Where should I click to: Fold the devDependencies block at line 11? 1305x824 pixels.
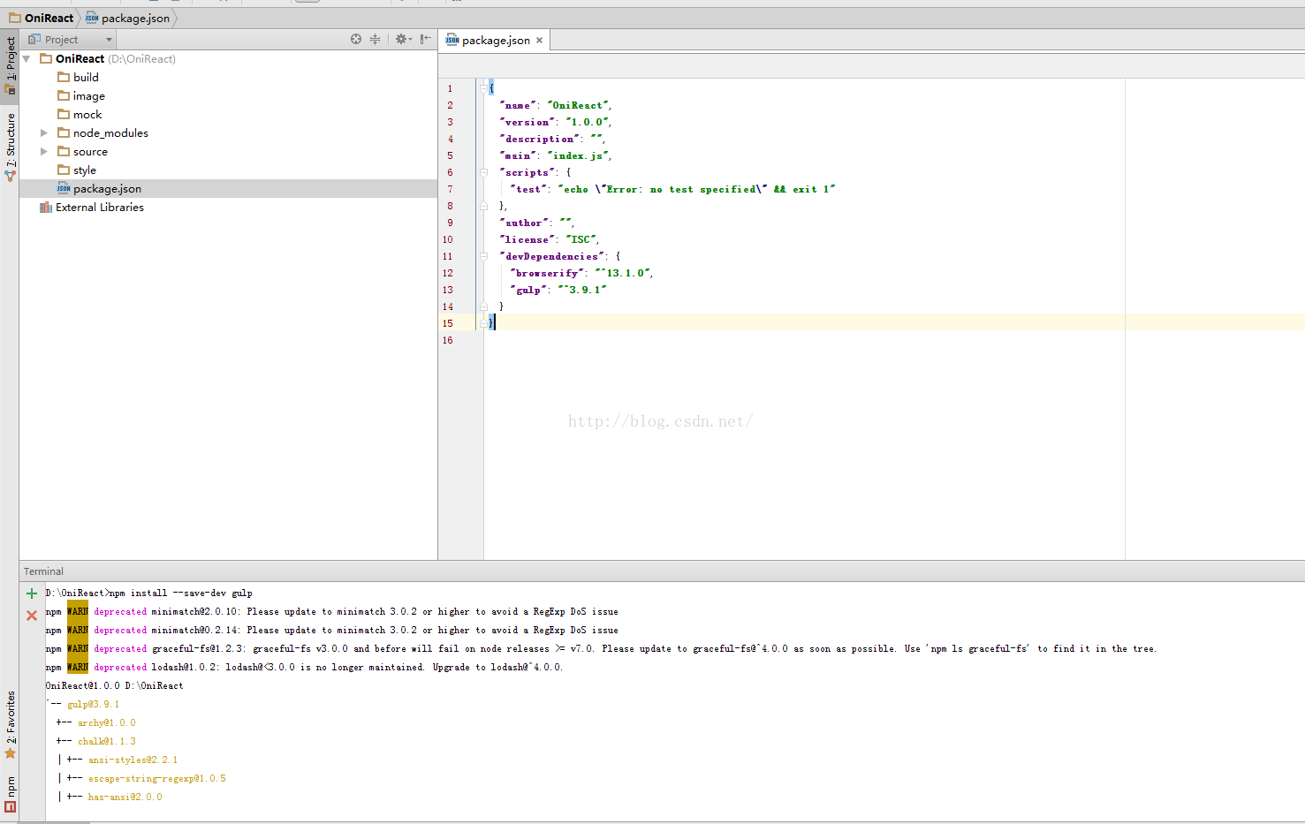point(483,256)
